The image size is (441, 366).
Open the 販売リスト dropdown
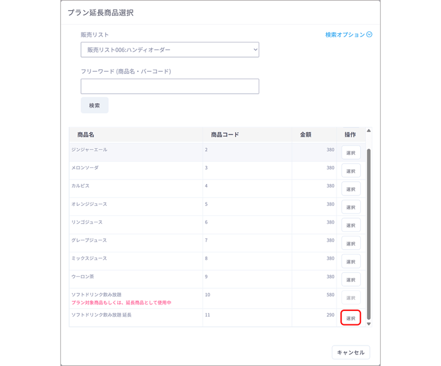[170, 50]
